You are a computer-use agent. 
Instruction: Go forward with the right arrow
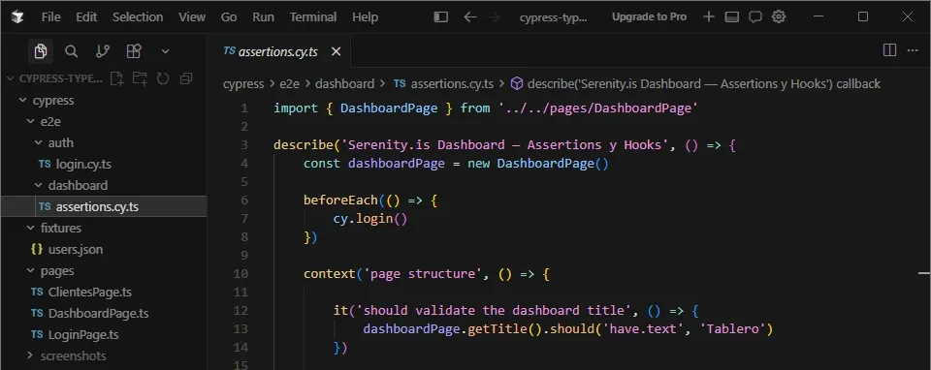pyautogui.click(x=494, y=17)
